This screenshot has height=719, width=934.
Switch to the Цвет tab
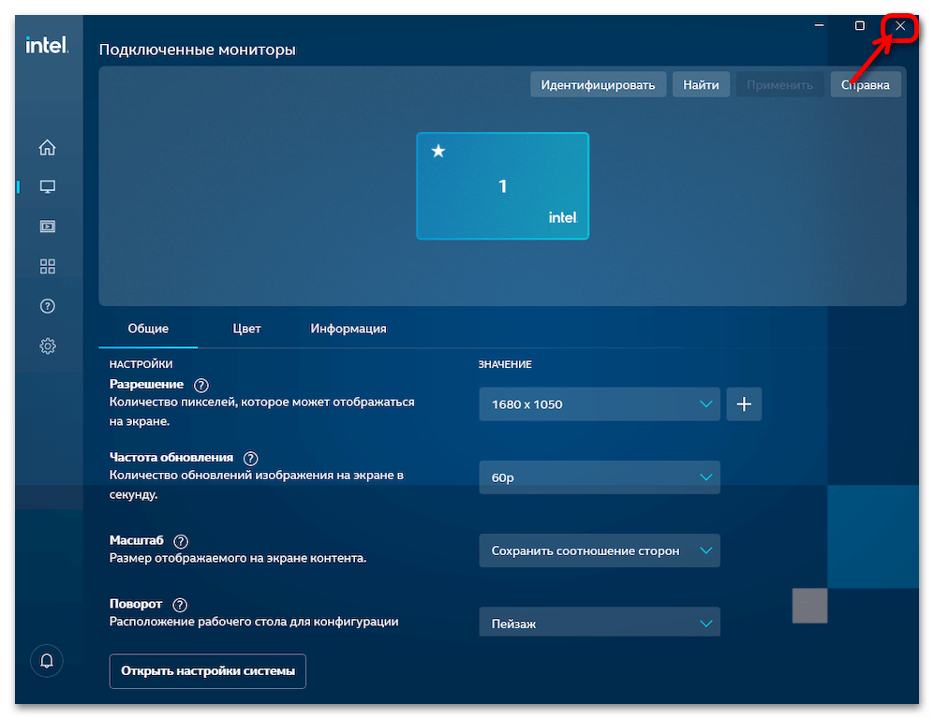click(x=246, y=329)
